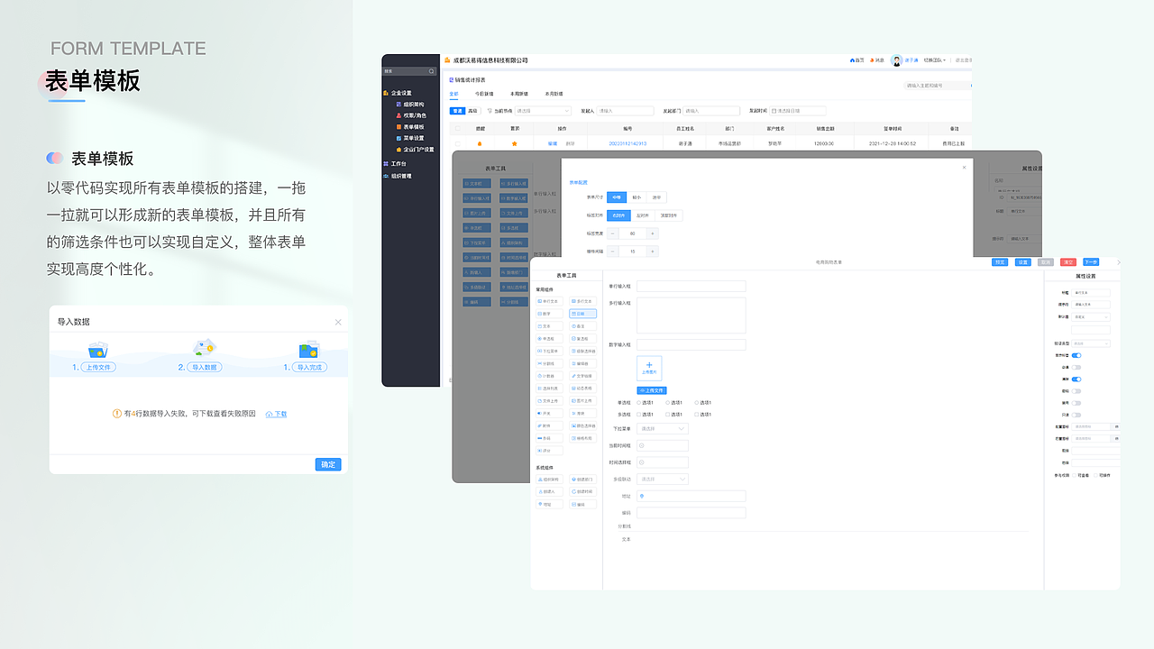1154x649 pixels.
Task: Select 选项1 radio button under 单选框
Action: 640,403
